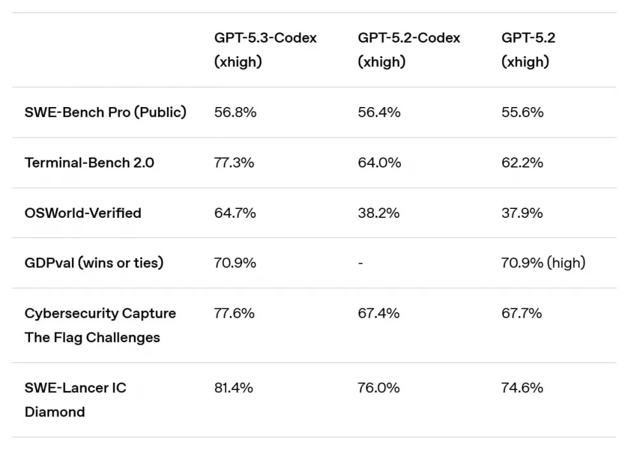Click the GPT-5.2-Codex (xhigh) column header
Image resolution: width=637 pixels, height=465 pixels.
[408, 50]
